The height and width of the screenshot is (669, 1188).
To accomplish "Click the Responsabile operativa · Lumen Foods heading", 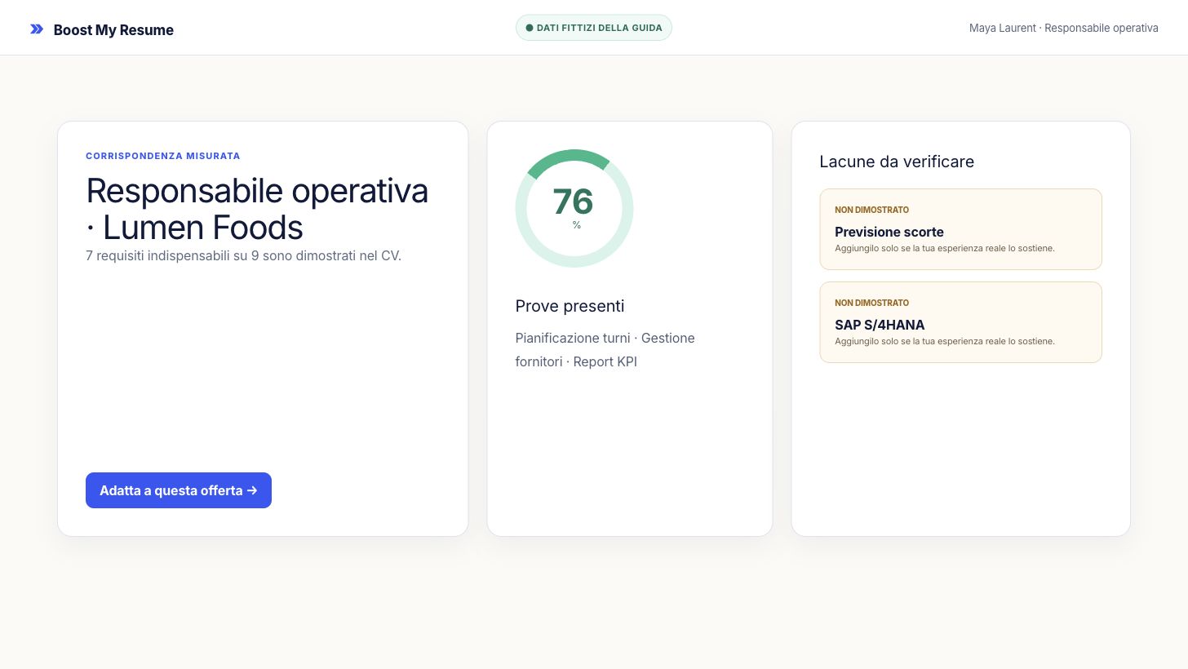I will pos(257,208).
